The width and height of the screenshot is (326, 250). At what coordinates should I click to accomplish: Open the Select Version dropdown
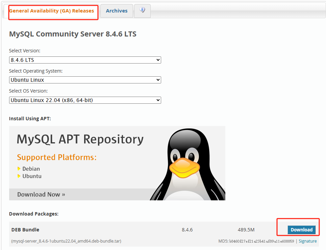point(85,60)
